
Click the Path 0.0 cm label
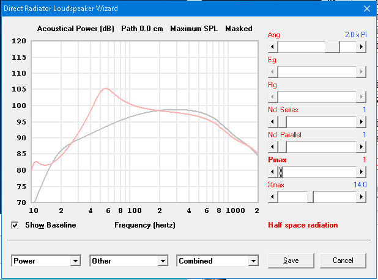tap(142, 29)
